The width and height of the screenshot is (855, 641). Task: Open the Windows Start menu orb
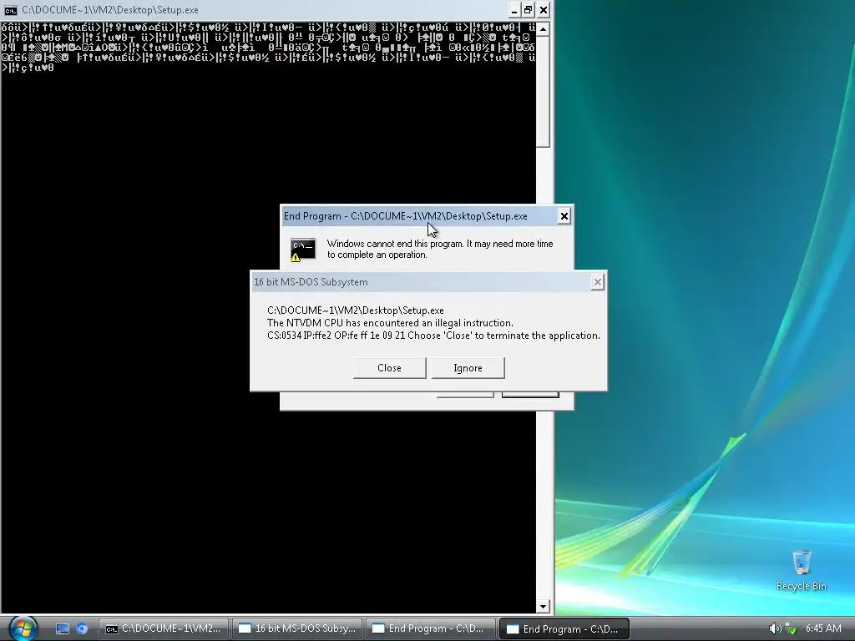23,628
